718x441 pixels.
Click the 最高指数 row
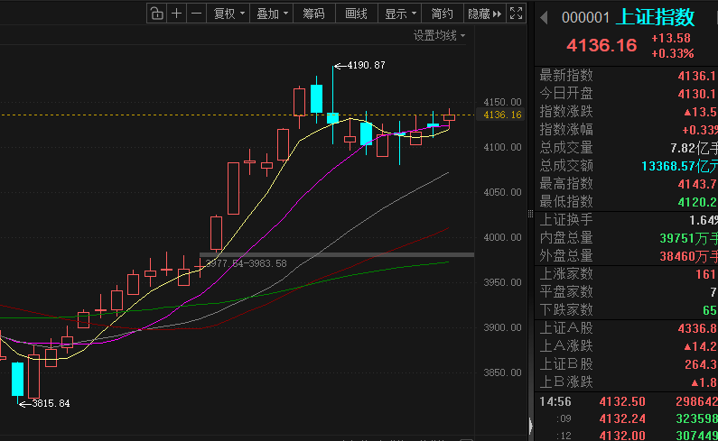pyautogui.click(x=628, y=183)
